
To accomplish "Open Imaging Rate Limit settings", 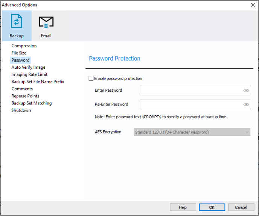I will tap(29, 74).
